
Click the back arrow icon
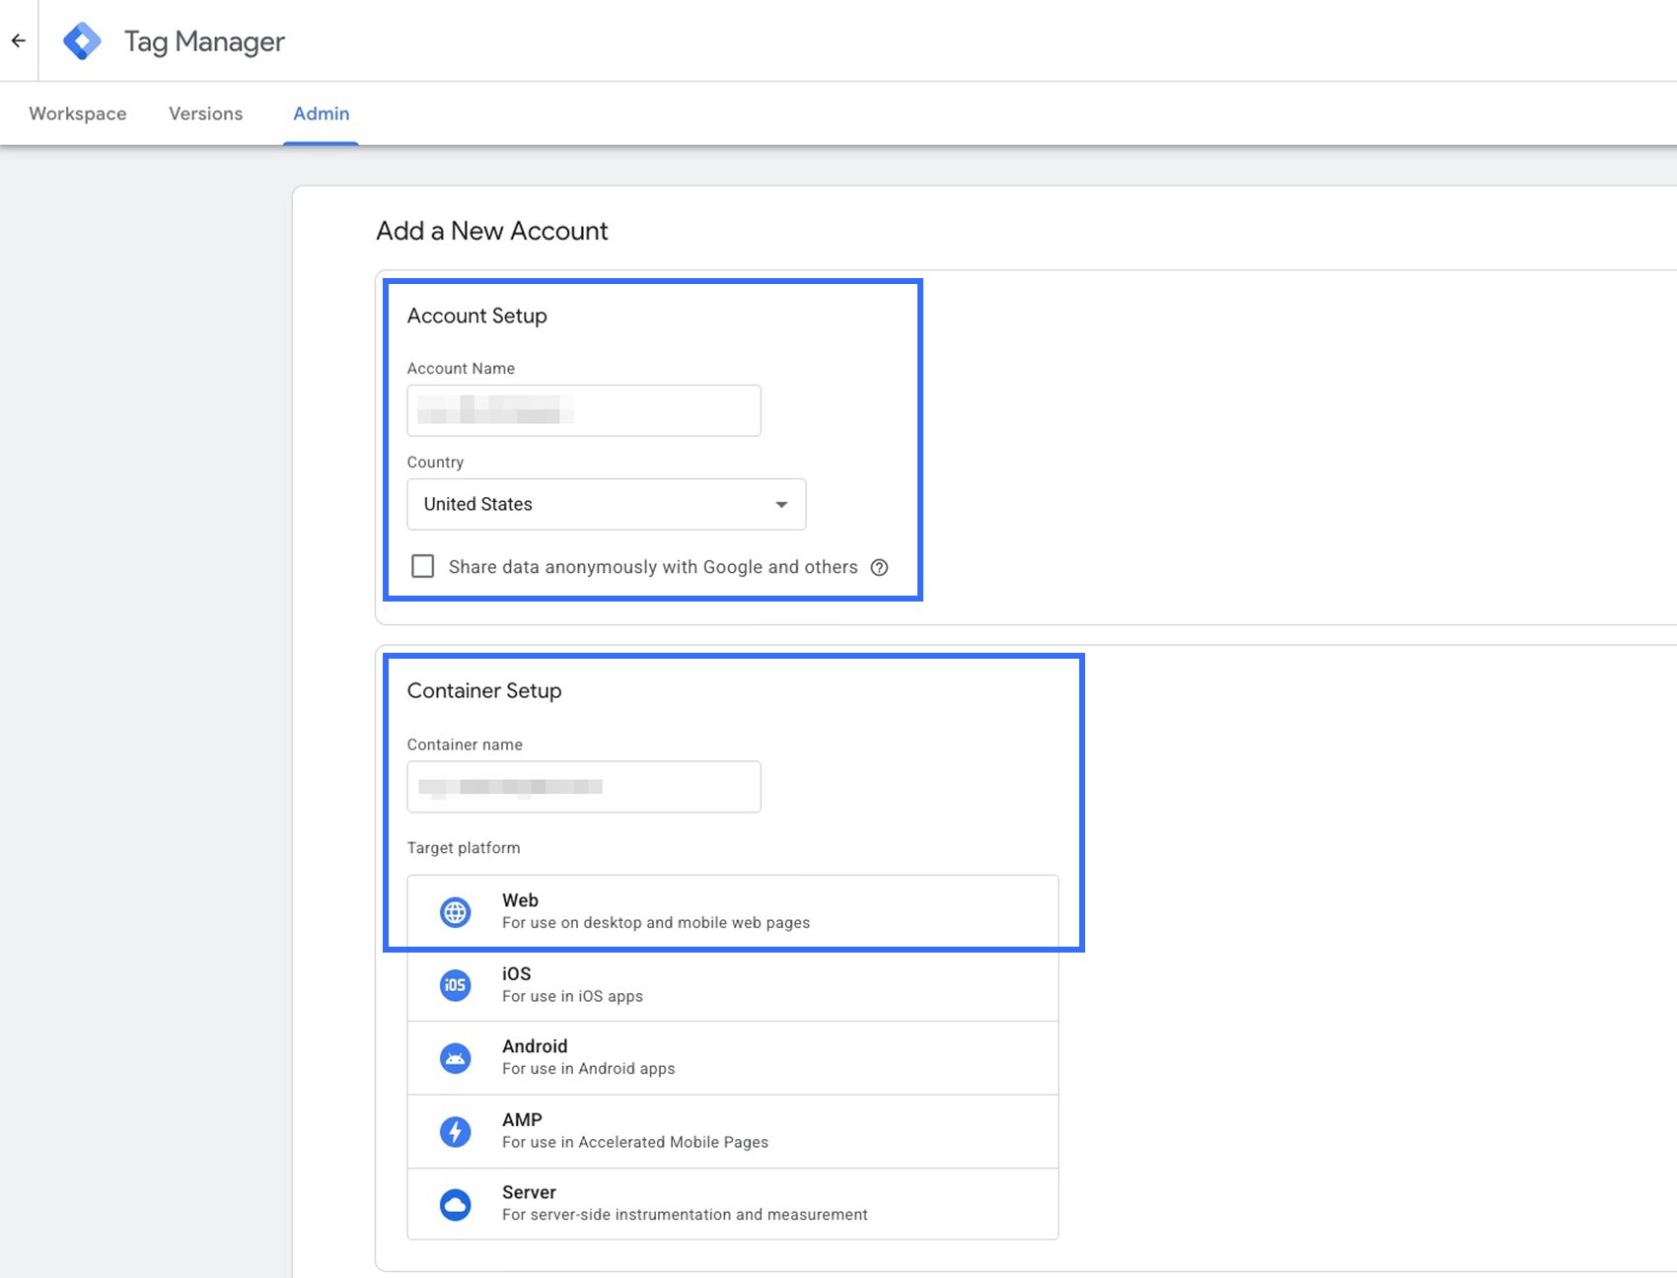pyautogui.click(x=19, y=40)
